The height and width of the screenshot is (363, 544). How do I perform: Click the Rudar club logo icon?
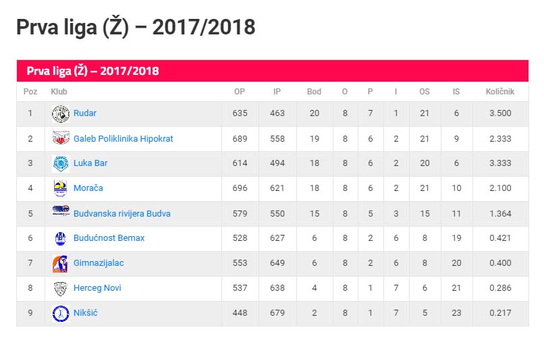(61, 114)
